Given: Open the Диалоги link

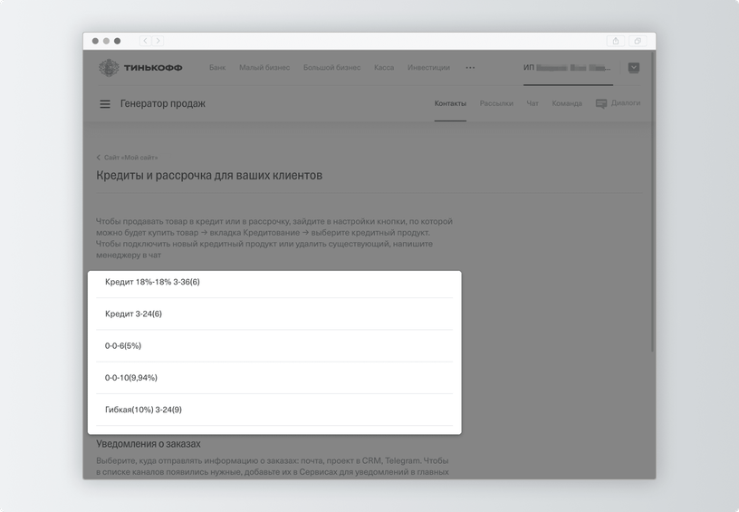Looking at the screenshot, I should (x=626, y=102).
